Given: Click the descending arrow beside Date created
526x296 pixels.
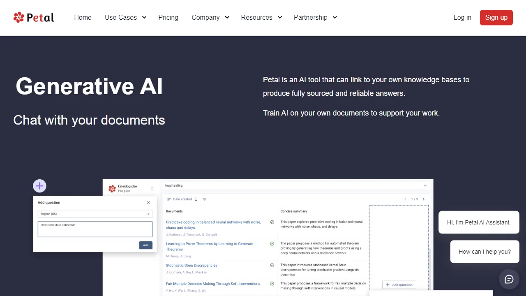Looking at the screenshot, I should point(196,199).
